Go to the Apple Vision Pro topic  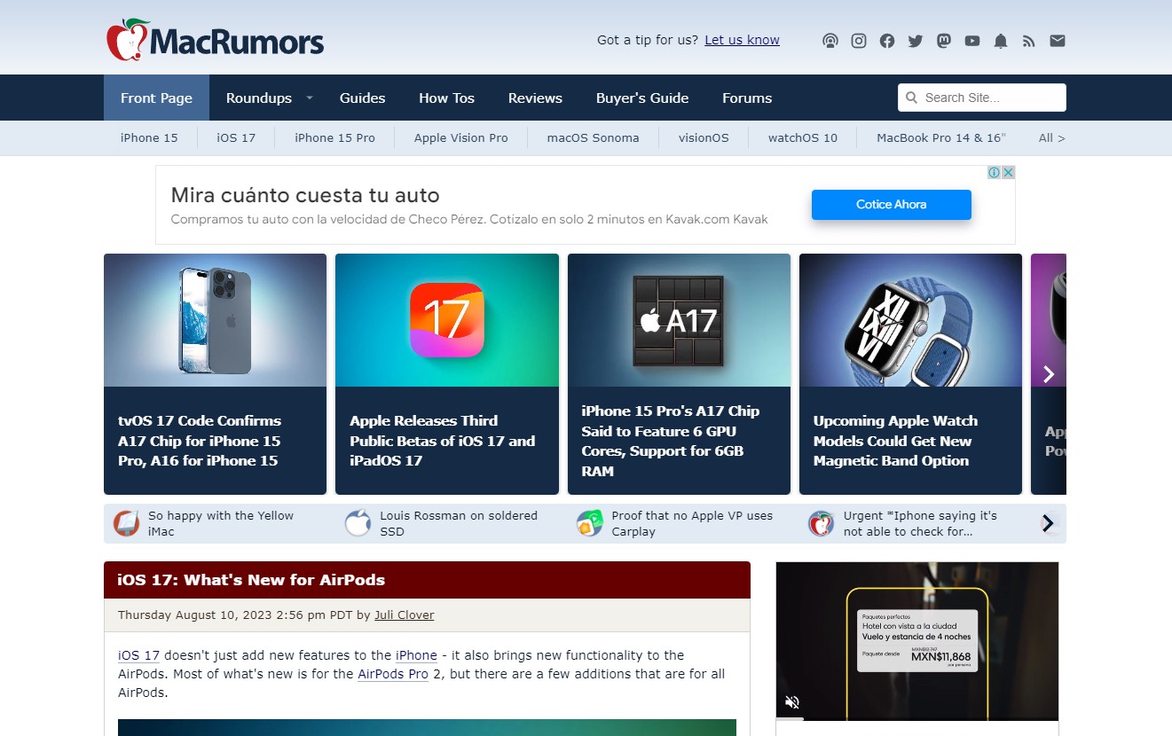pos(460,137)
